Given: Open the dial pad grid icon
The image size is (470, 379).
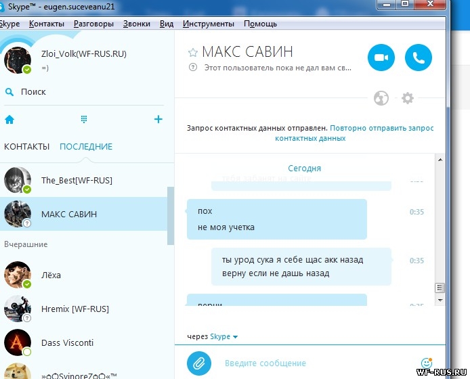Looking at the screenshot, I should [84, 120].
